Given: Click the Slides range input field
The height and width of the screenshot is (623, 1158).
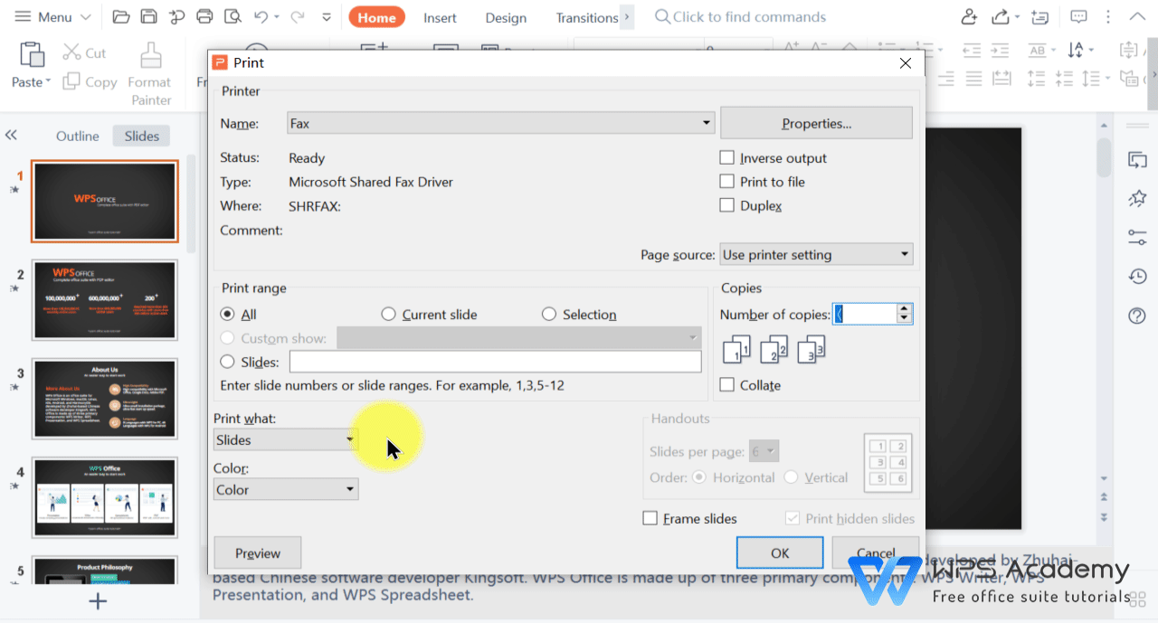Looking at the screenshot, I should 495,362.
